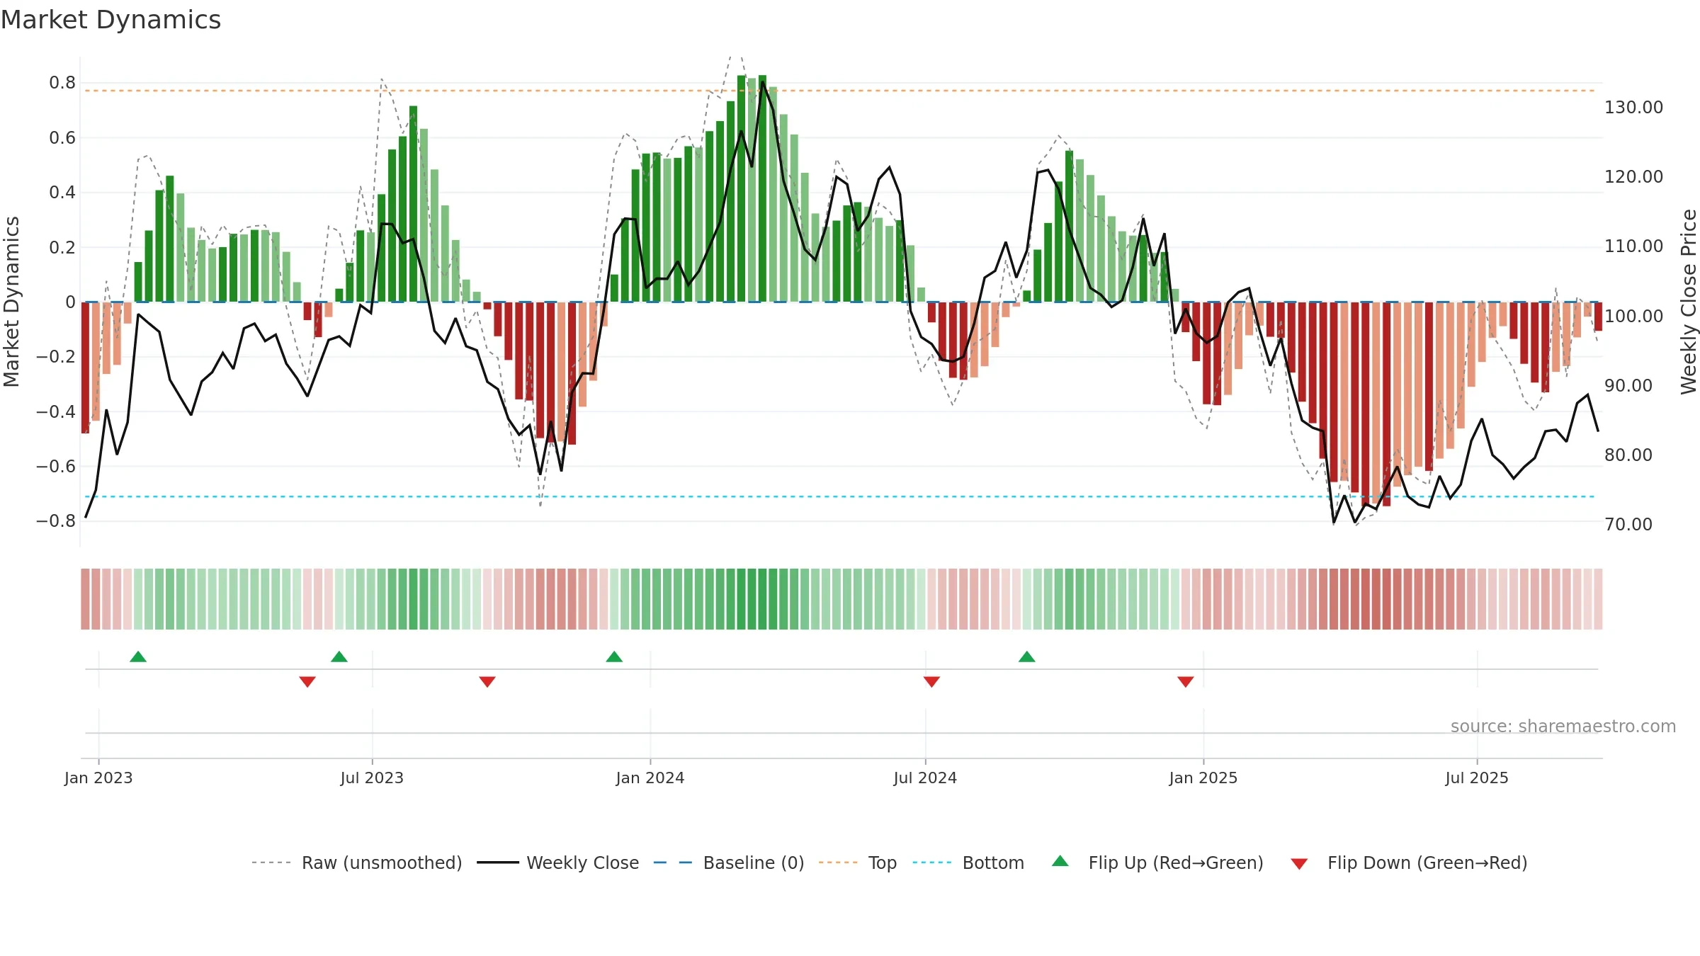
Task: Click the orange dashed Top threshold line
Action: coord(840,91)
